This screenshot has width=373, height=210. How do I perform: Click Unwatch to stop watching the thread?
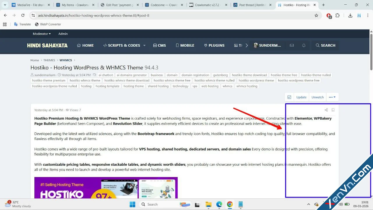click(317, 97)
